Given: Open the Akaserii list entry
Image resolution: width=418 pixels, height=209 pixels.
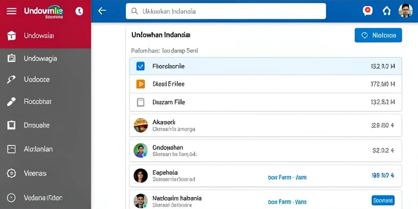Looking at the screenshot, I should tap(265, 125).
